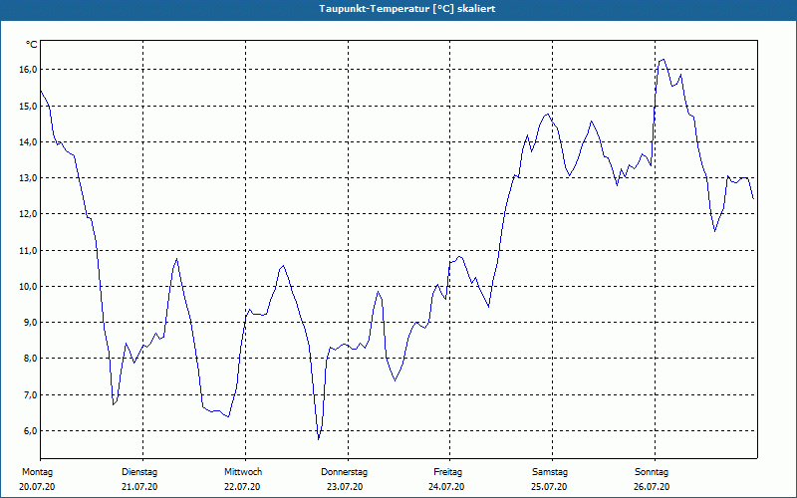This screenshot has width=797, height=498.
Task: Select the 7,0 y-axis value
Action: pyautogui.click(x=30, y=394)
